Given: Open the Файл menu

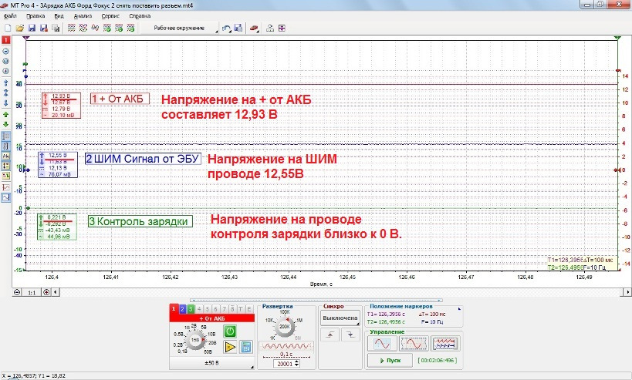Looking at the screenshot, I should (x=10, y=16).
